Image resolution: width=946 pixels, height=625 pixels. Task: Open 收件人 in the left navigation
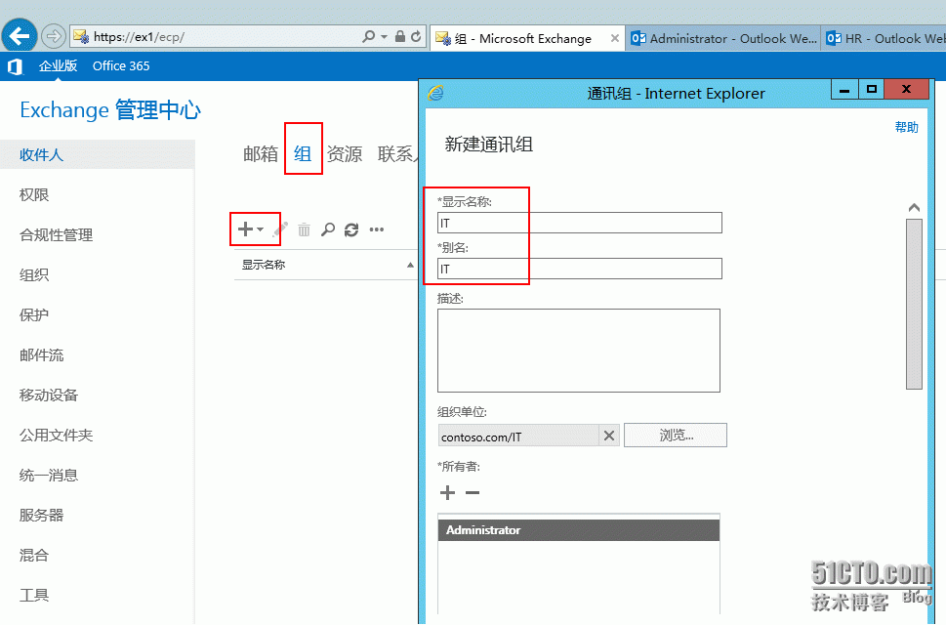click(97, 154)
